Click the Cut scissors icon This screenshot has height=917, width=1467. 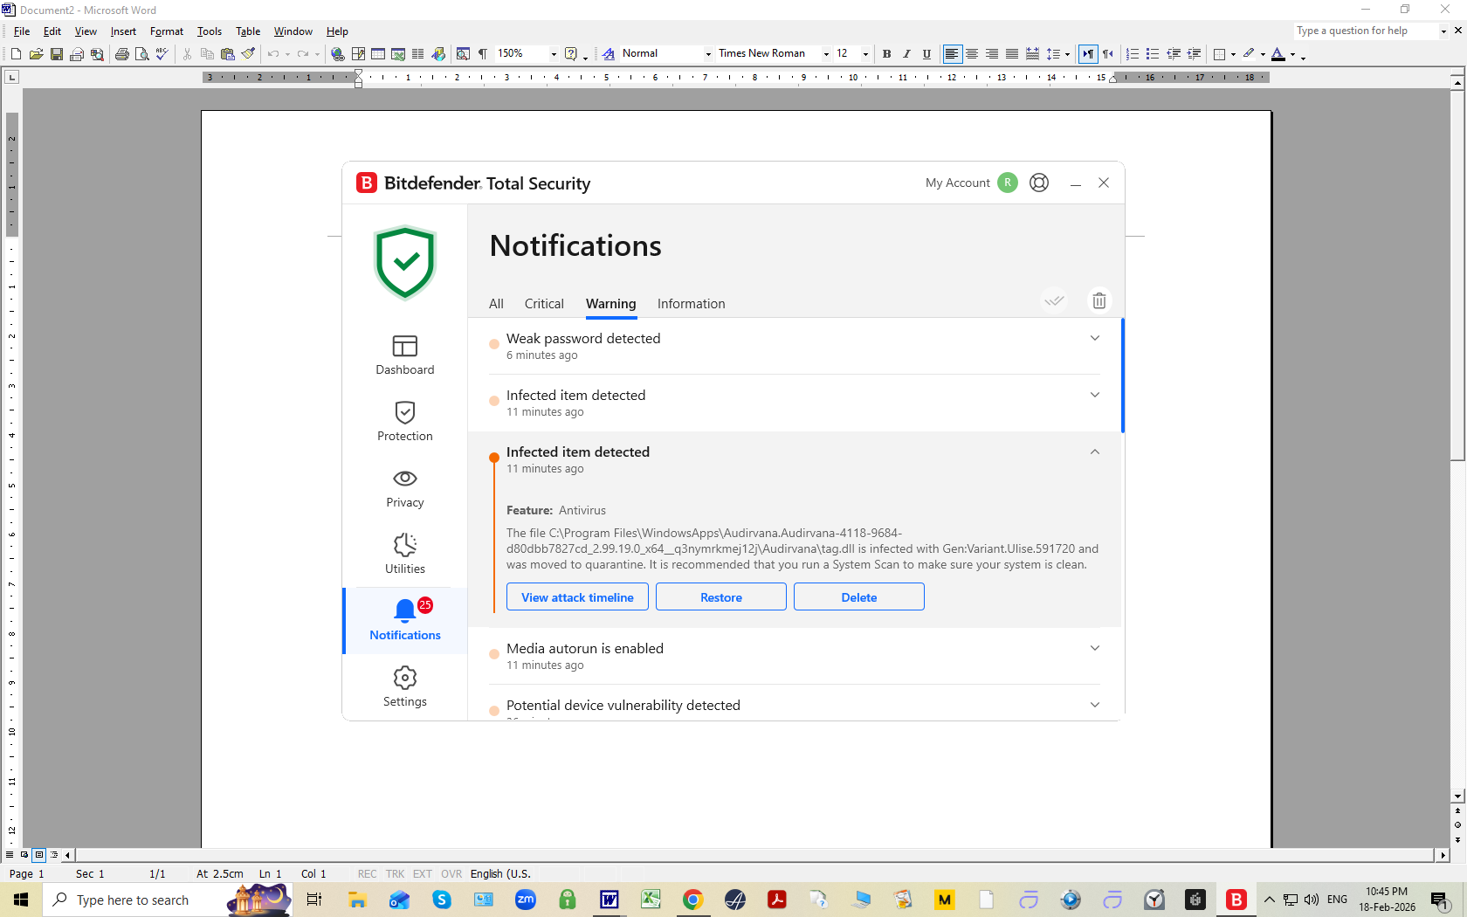[x=187, y=54]
